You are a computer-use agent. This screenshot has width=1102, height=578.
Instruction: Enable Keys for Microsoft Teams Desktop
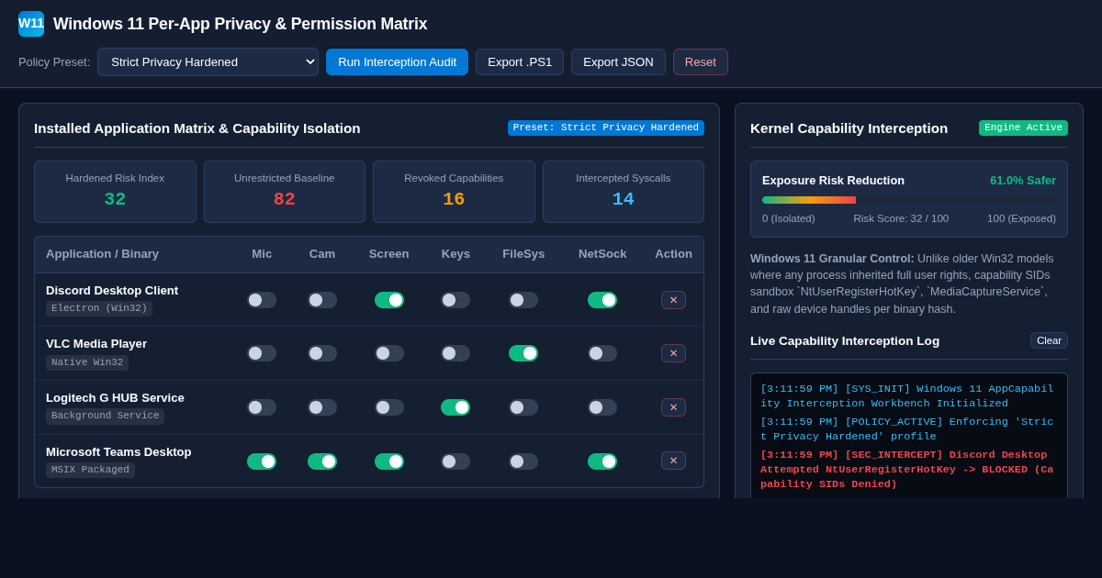click(455, 461)
